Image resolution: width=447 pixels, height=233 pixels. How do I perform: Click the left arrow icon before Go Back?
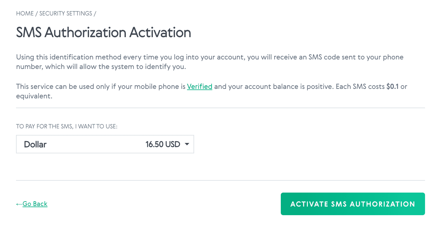(19, 204)
